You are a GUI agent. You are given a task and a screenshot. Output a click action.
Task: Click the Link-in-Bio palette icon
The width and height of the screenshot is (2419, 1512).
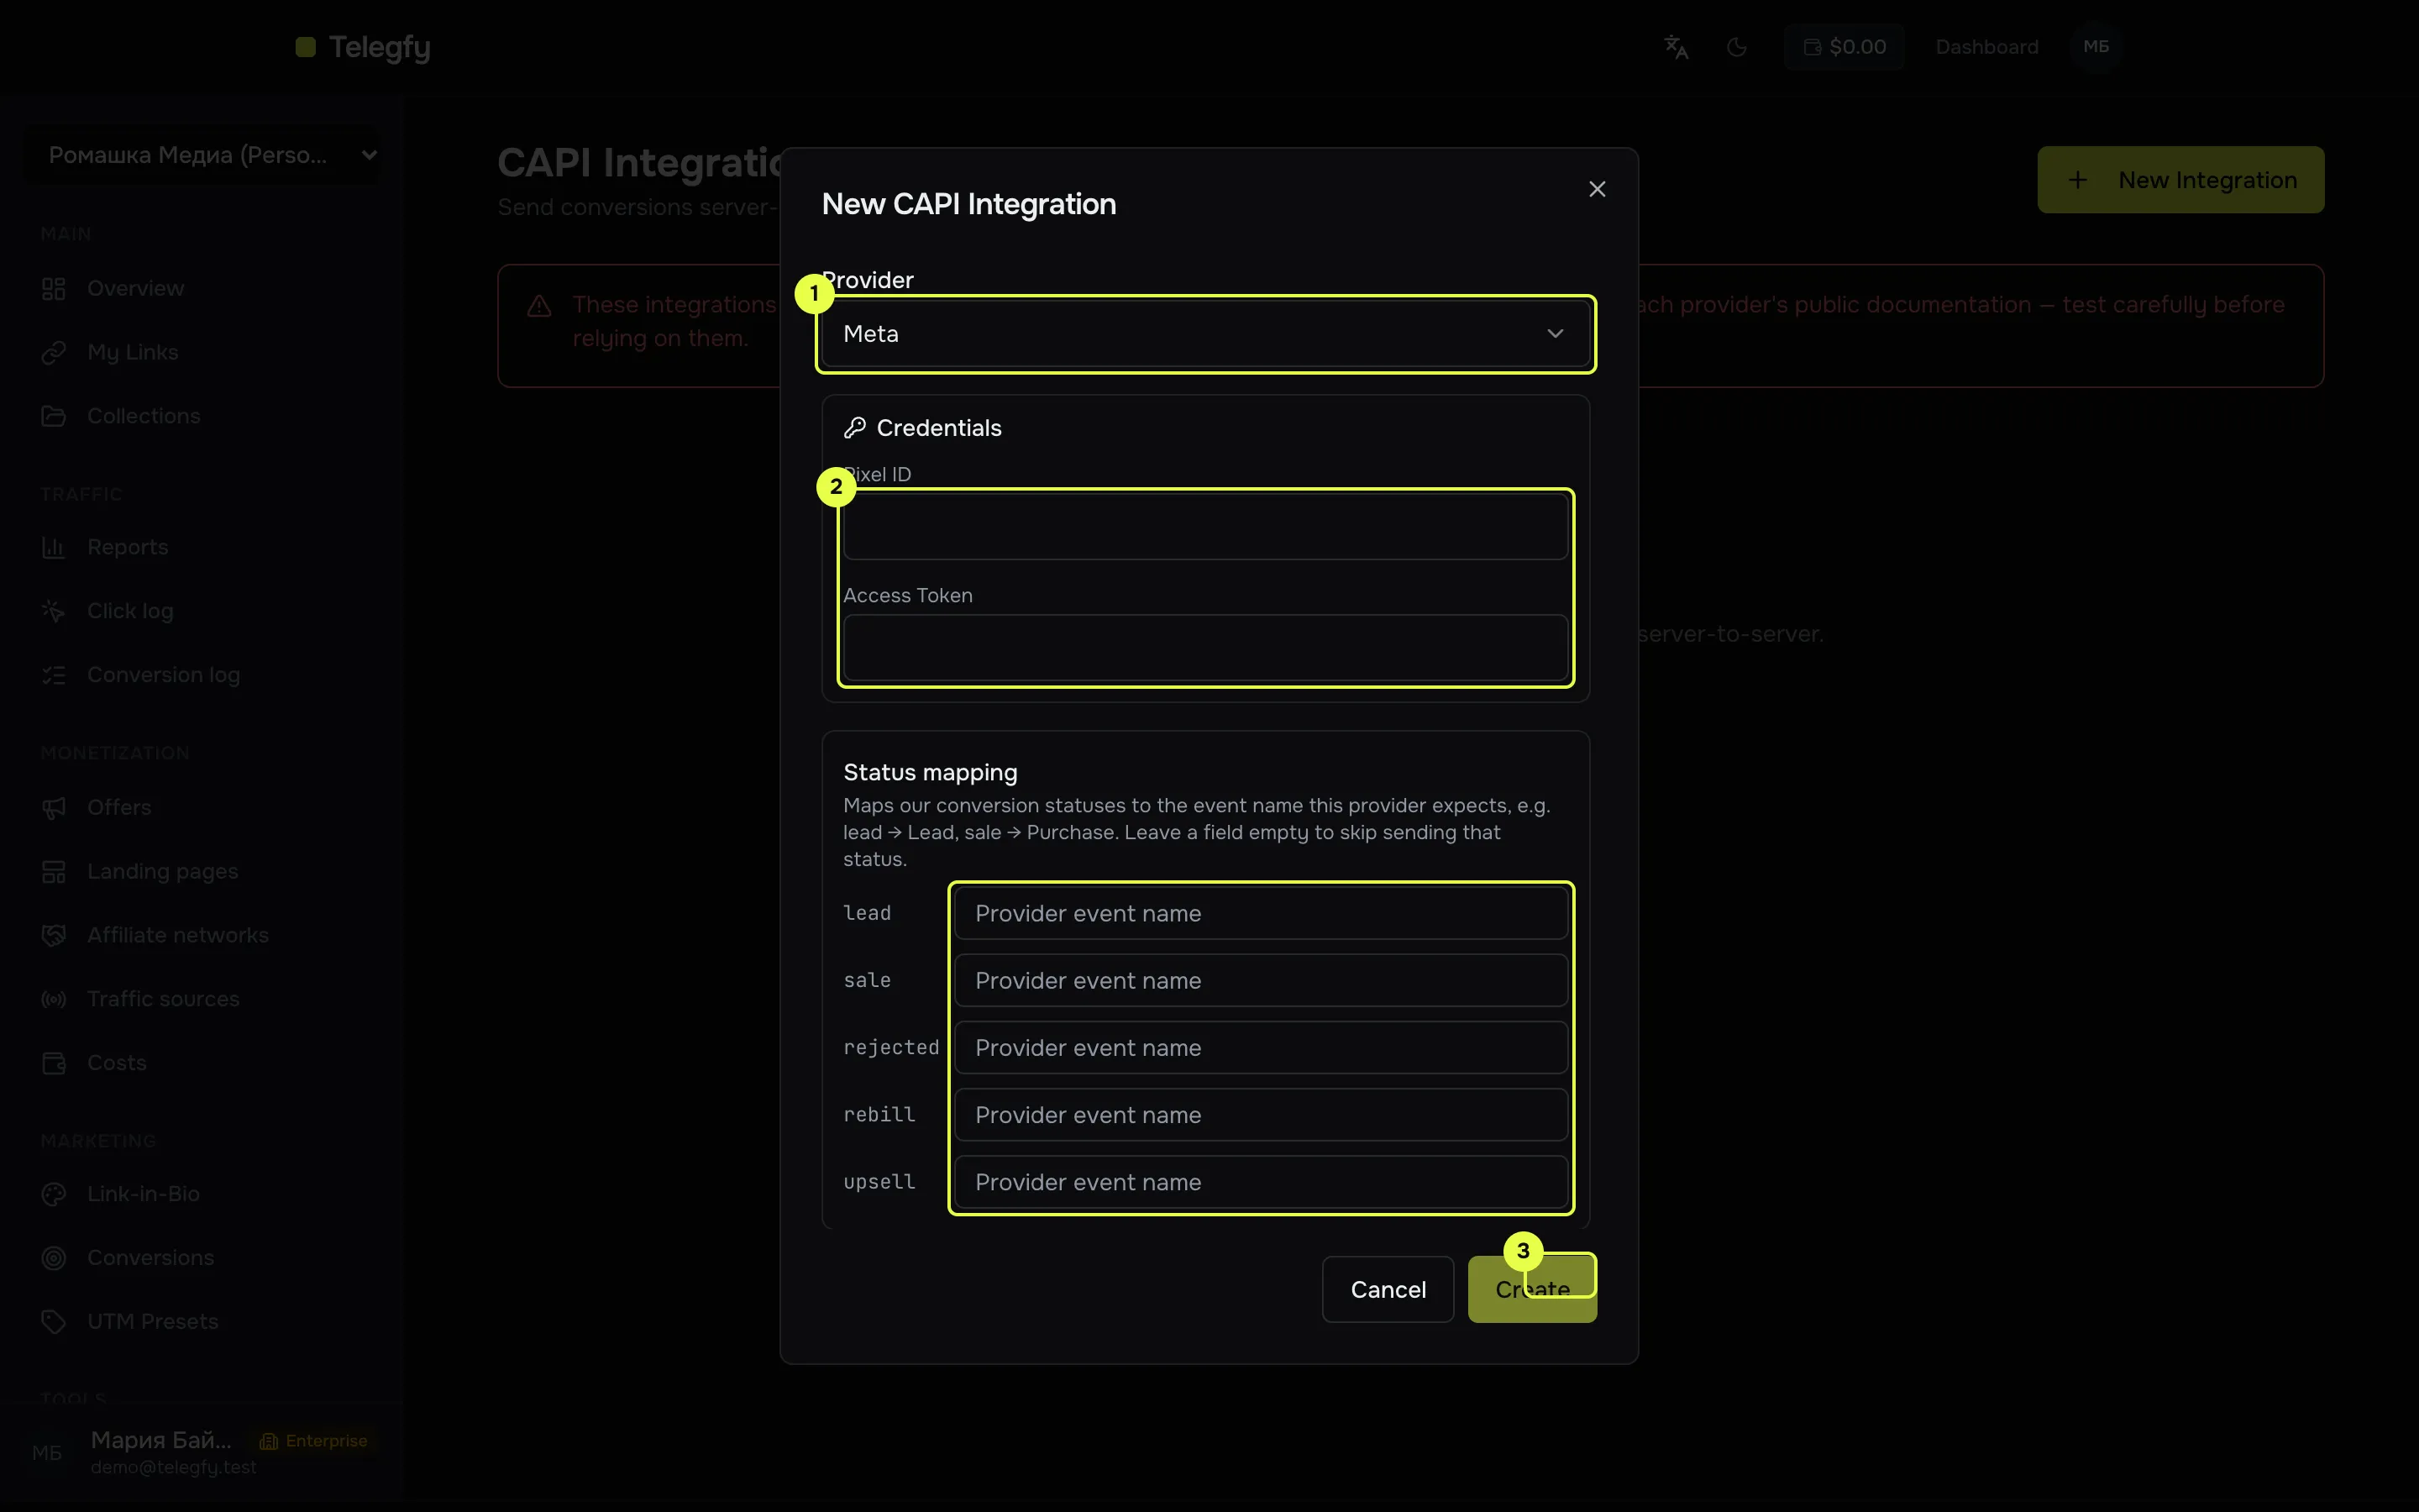click(x=54, y=1194)
